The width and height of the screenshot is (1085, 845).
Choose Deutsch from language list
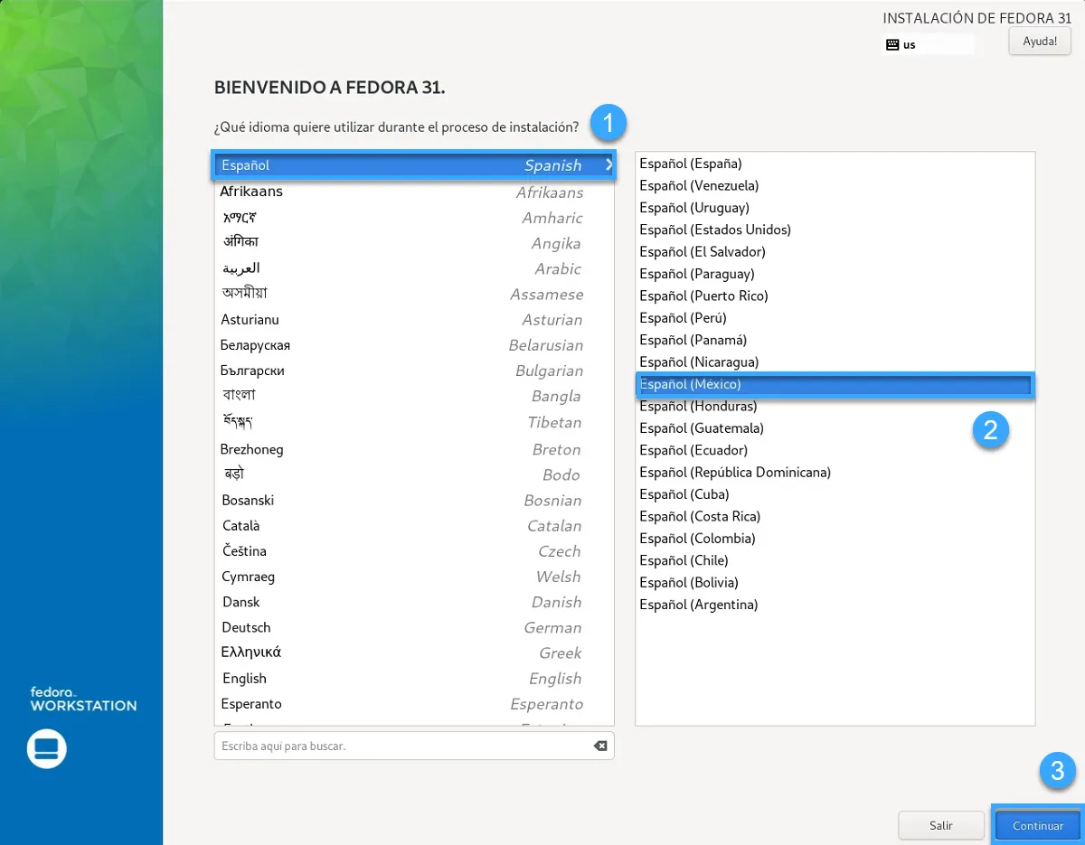(246, 627)
